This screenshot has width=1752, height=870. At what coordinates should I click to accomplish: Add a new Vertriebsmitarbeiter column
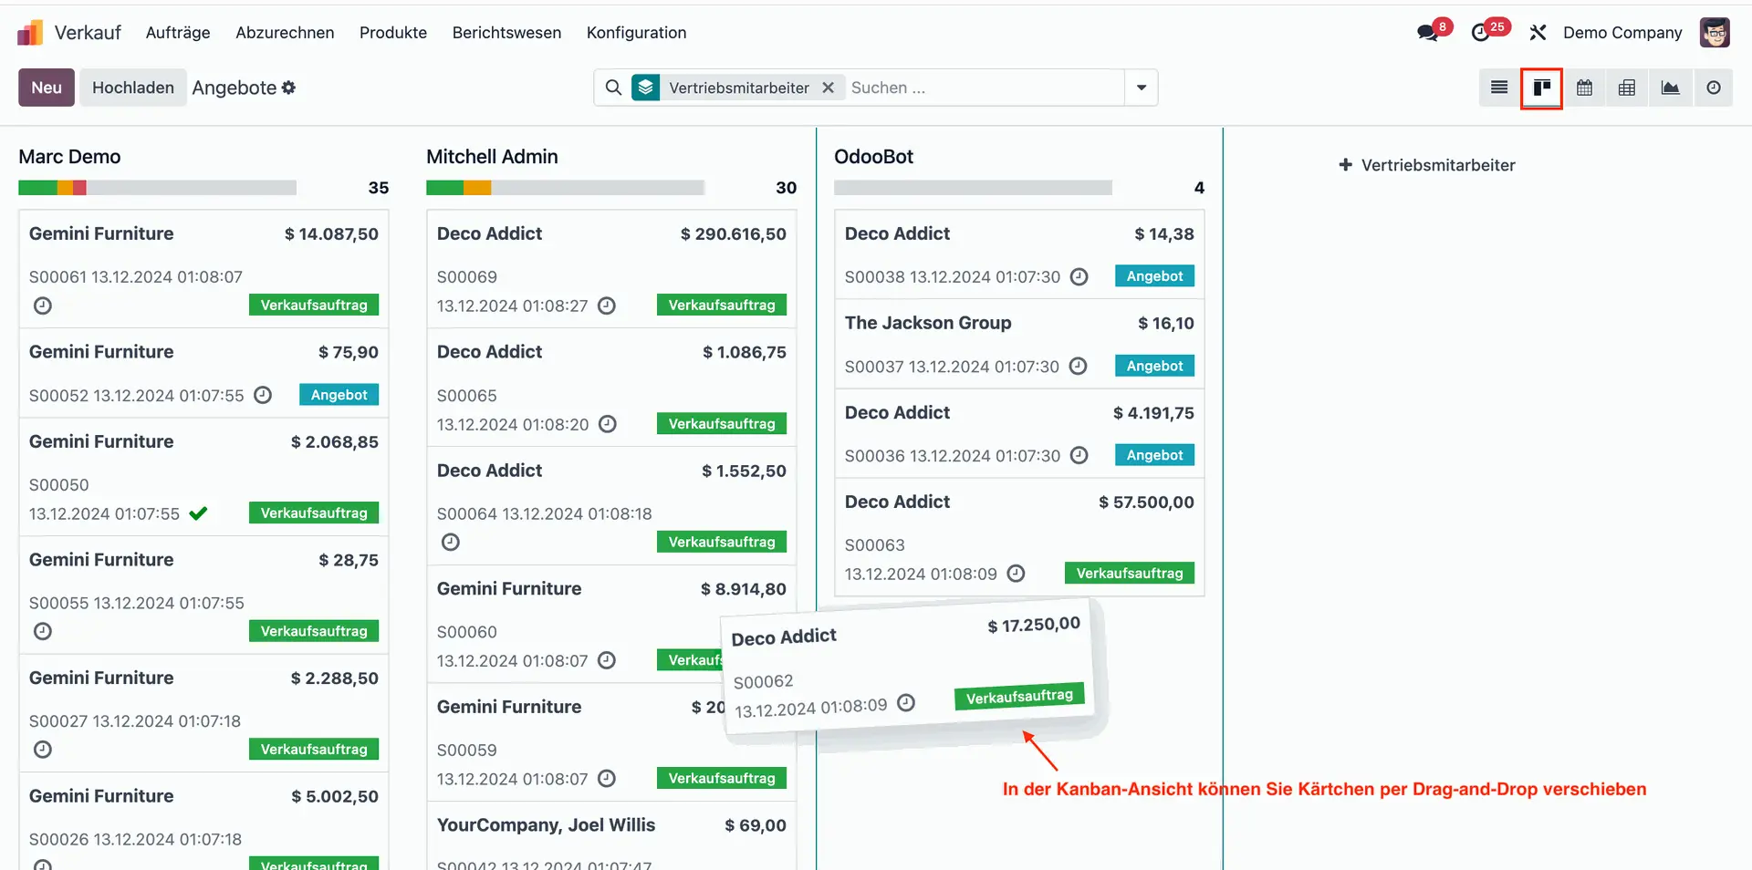click(x=1427, y=165)
